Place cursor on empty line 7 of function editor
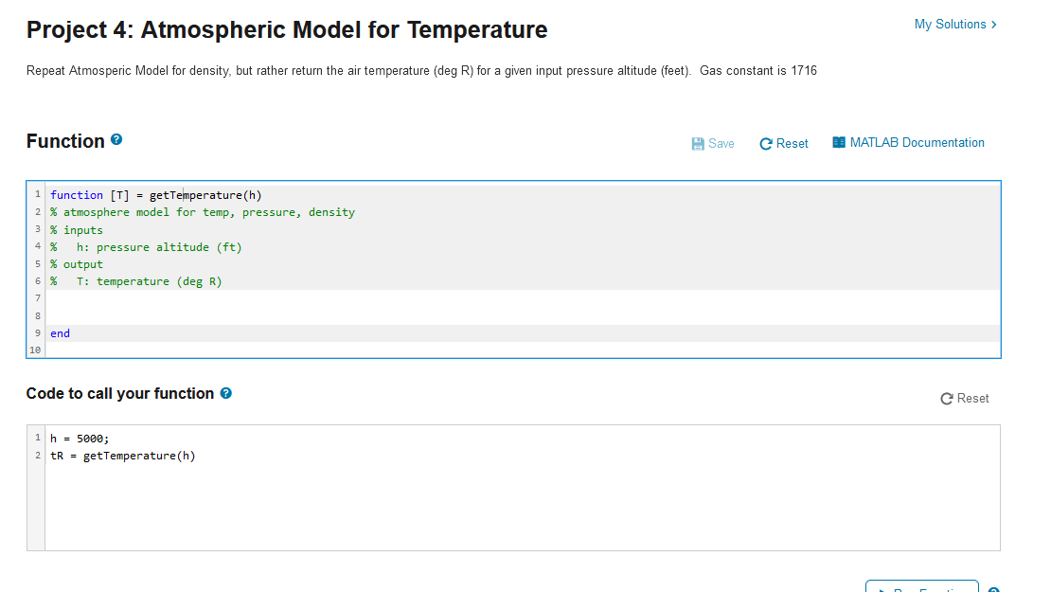1051x592 pixels. coord(523,298)
